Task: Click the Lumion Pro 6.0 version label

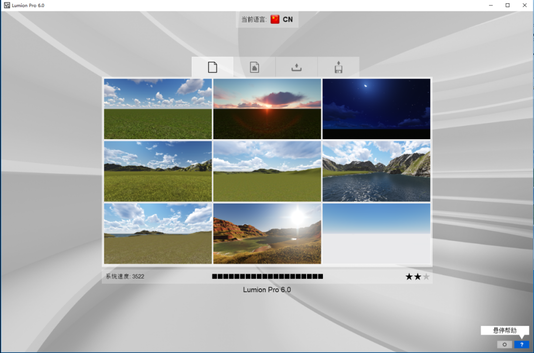Action: pyautogui.click(x=267, y=290)
